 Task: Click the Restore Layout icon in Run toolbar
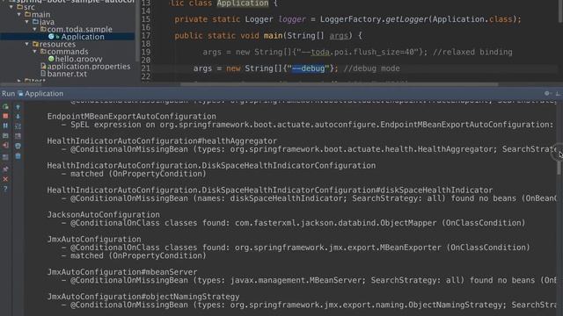(x=5, y=157)
